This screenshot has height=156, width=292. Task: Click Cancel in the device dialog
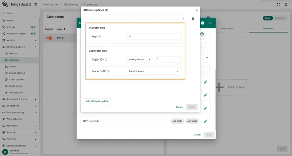[x=197, y=134]
